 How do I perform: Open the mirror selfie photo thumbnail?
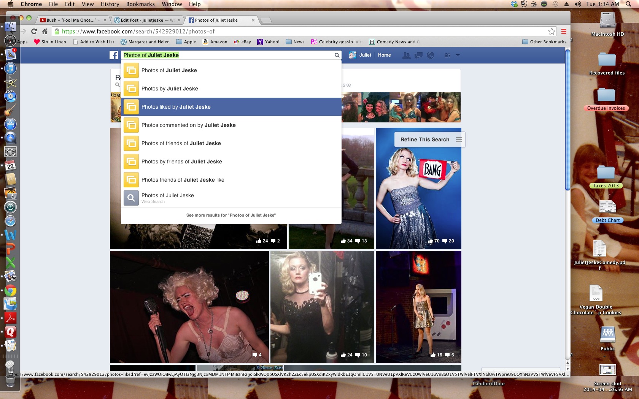click(x=322, y=307)
